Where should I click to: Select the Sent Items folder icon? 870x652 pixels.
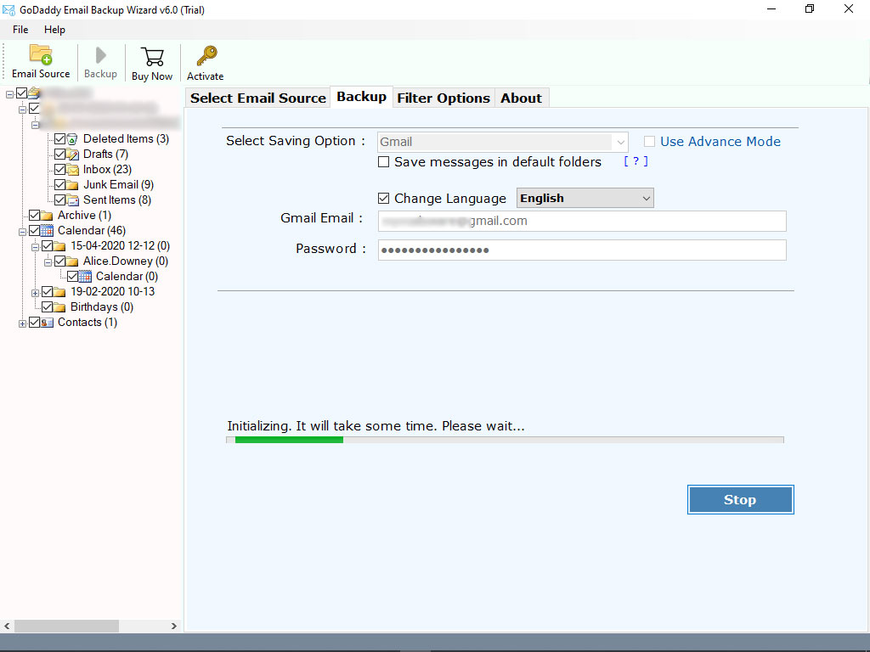72,200
